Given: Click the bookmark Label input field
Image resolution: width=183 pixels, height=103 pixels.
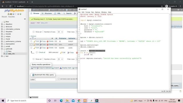Looking at the screenshot, I should [45, 80].
